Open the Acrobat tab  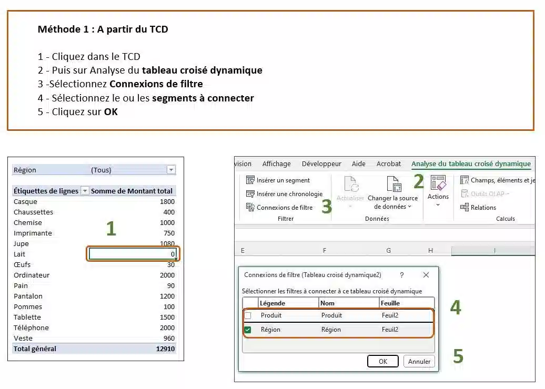(389, 163)
